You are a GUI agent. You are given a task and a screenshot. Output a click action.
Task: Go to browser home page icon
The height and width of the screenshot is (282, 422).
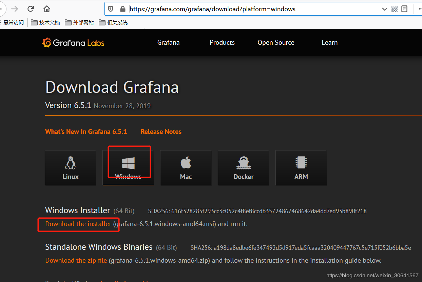tap(47, 9)
